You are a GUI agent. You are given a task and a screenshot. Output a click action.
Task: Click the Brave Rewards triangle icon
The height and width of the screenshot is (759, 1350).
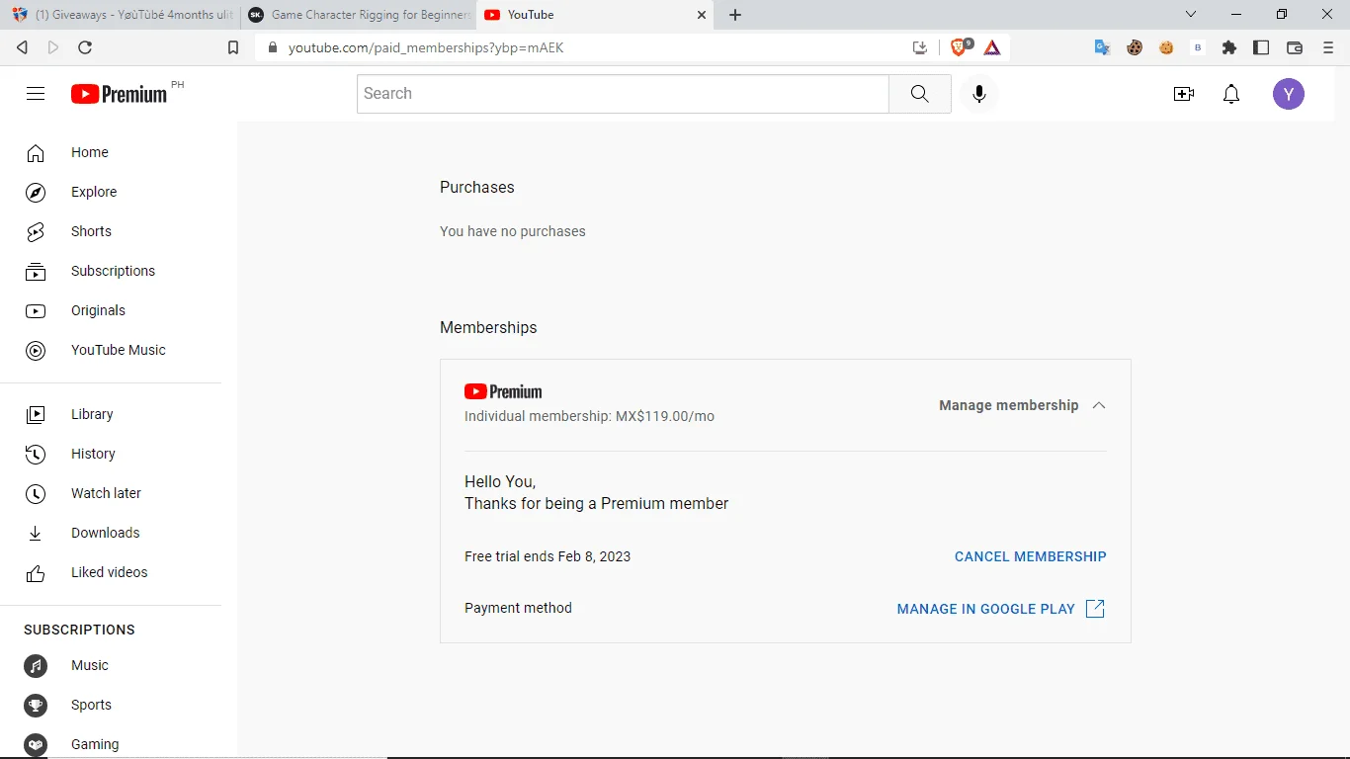click(x=992, y=47)
